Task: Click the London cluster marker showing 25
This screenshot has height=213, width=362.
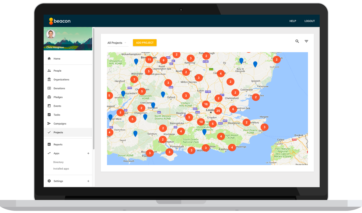Action: tap(218, 111)
